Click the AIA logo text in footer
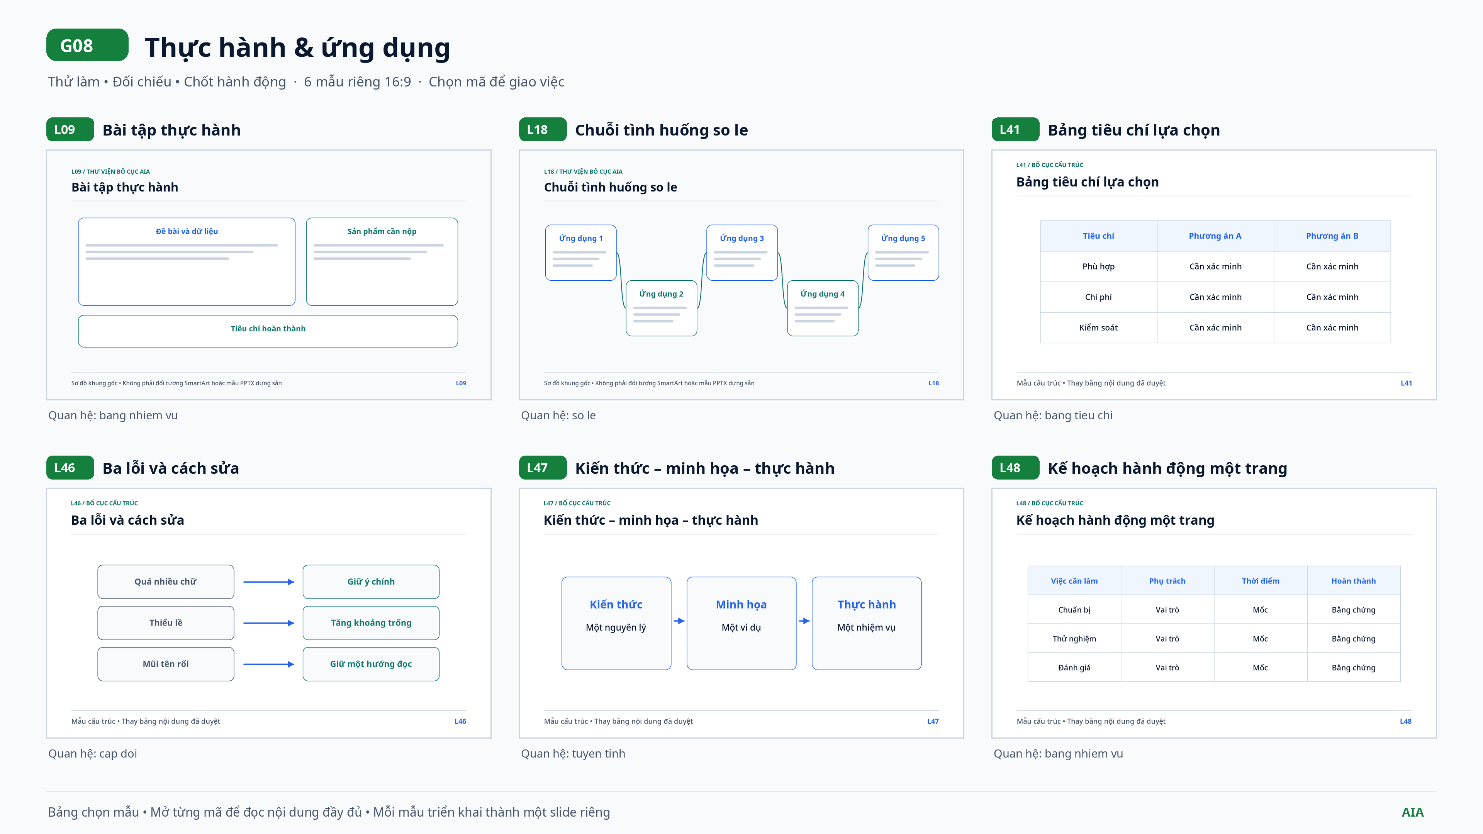Image resolution: width=1483 pixels, height=834 pixels. click(x=1413, y=812)
